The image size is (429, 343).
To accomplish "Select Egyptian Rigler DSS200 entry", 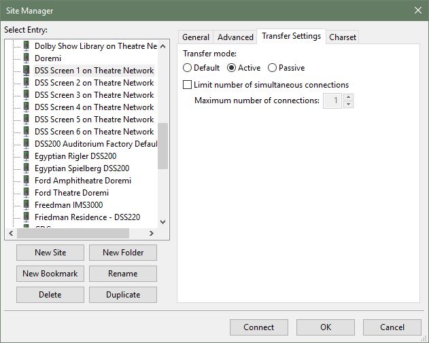I will pos(75,156).
